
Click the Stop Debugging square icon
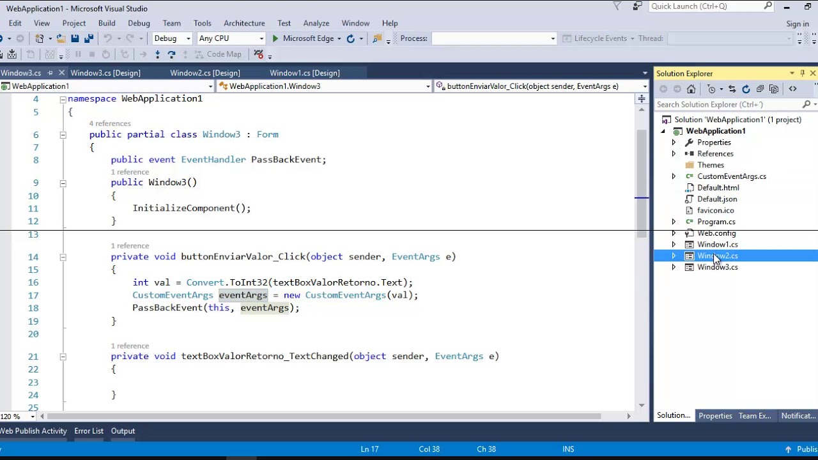92,54
